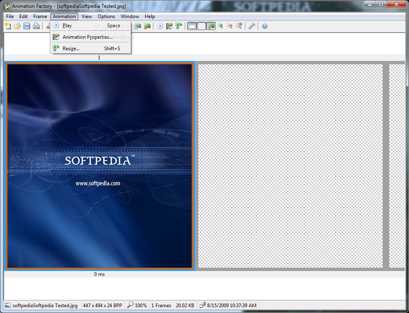Click the remove frame toolbar icon

point(147,26)
